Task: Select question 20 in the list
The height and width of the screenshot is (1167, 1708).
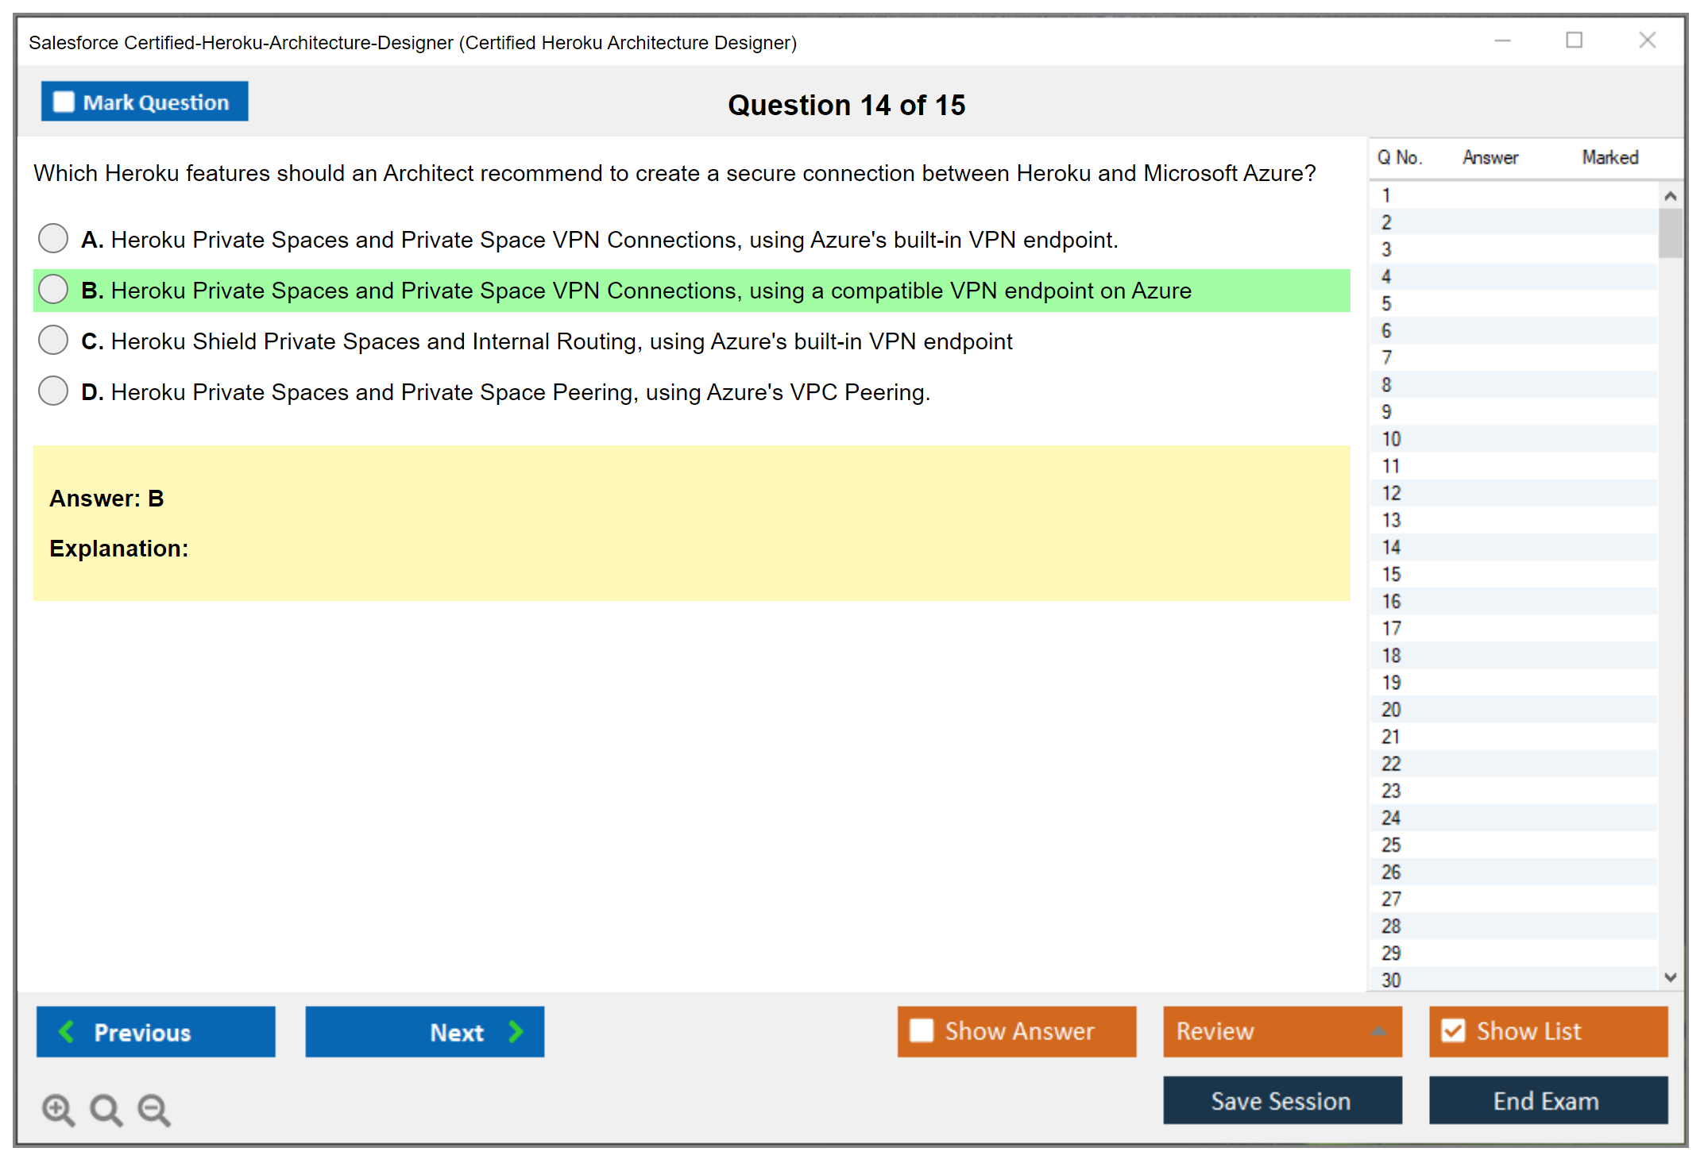Action: (x=1391, y=710)
